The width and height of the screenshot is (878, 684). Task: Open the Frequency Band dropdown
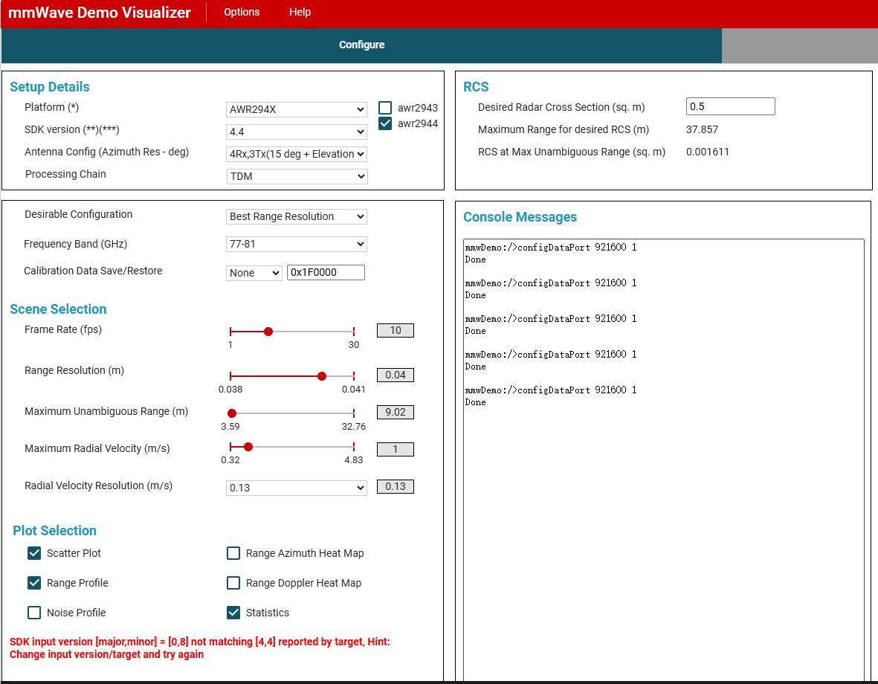click(x=296, y=245)
